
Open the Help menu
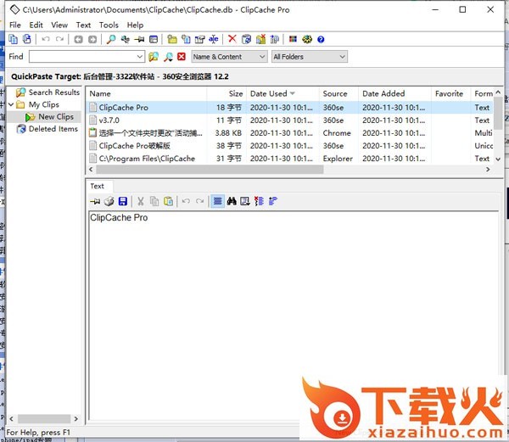point(135,25)
